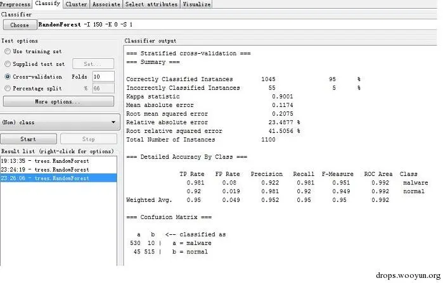
Task: Click the Folds input field
Action: [103, 77]
